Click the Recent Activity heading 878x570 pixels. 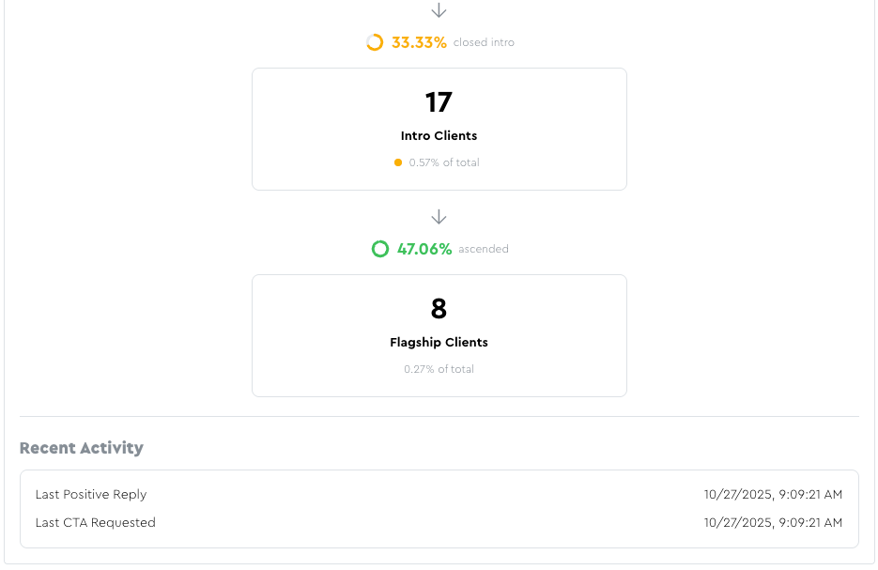[x=82, y=448]
